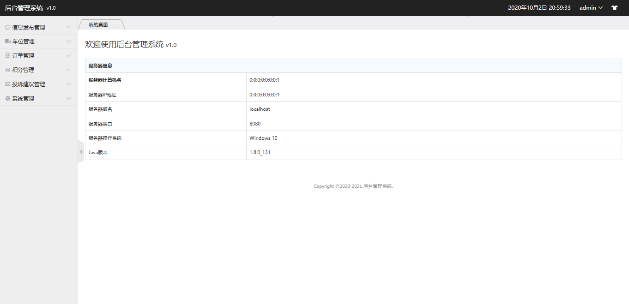Open the 订单管理 menu
This screenshot has height=304, width=629.
coord(39,56)
